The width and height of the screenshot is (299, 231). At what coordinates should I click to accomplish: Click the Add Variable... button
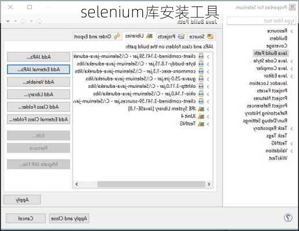click(x=39, y=82)
